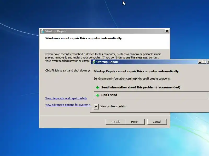Image resolution: width=209 pixels, height=156 pixels.
Task: Expand View problem details arrow
Action: pyautogui.click(x=96, y=107)
